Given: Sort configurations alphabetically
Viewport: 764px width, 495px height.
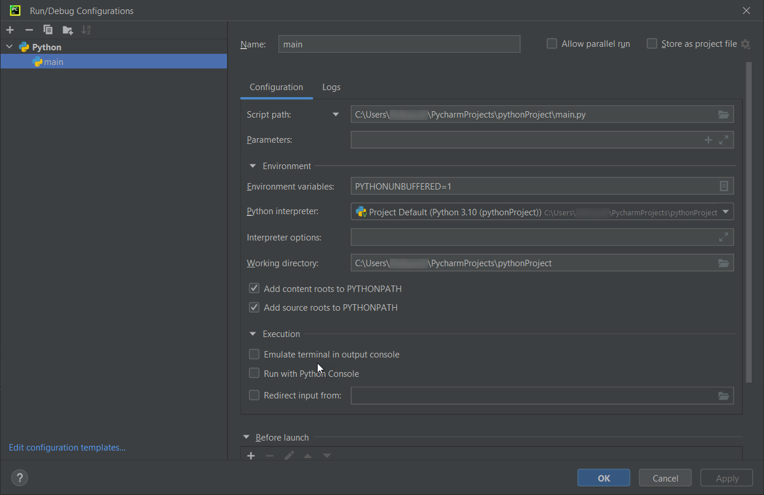Looking at the screenshot, I should click(87, 30).
